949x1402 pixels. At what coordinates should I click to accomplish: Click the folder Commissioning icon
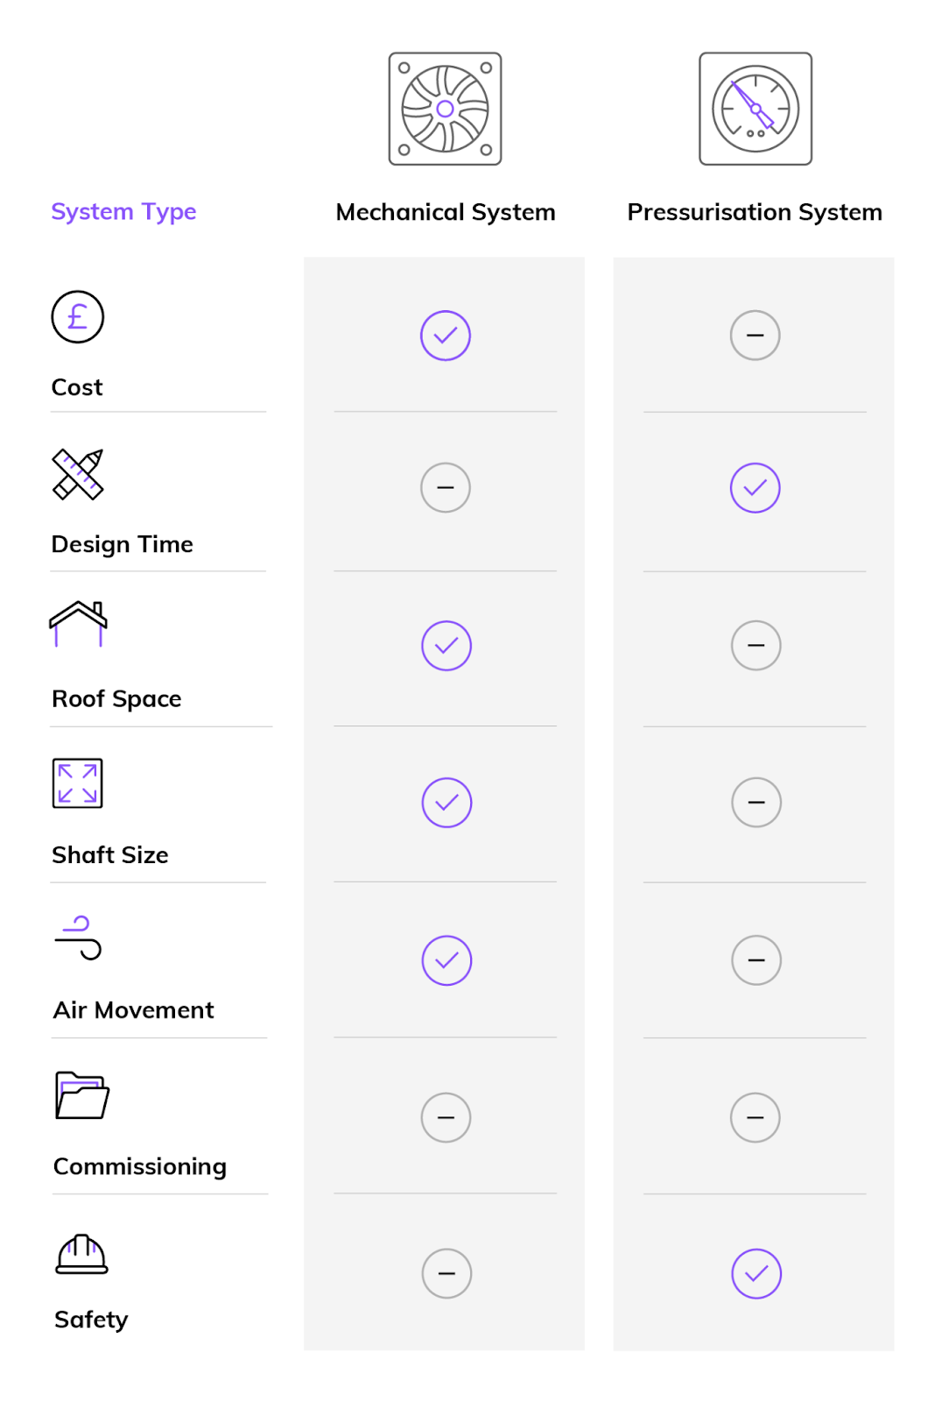click(x=81, y=1095)
